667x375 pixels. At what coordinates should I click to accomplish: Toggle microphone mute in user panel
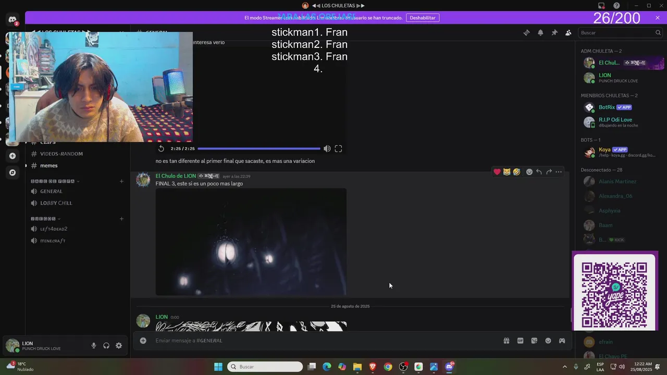[94, 345]
